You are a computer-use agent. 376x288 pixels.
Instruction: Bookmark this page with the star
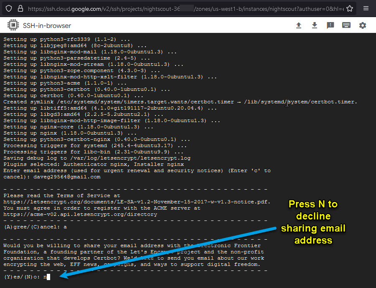[350, 8]
